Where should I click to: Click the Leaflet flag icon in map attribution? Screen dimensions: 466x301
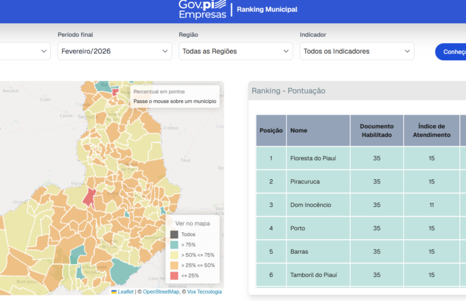(114, 292)
